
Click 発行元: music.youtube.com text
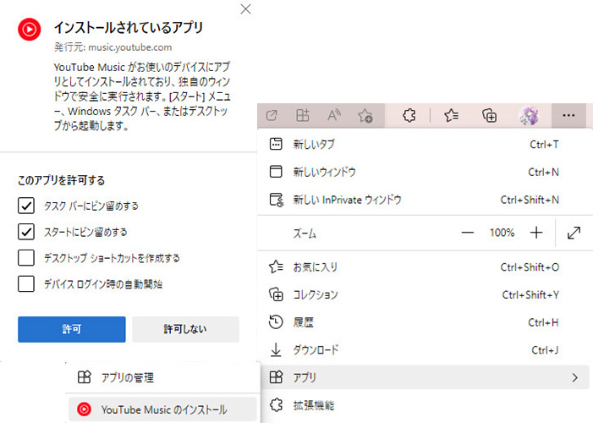click(x=113, y=47)
